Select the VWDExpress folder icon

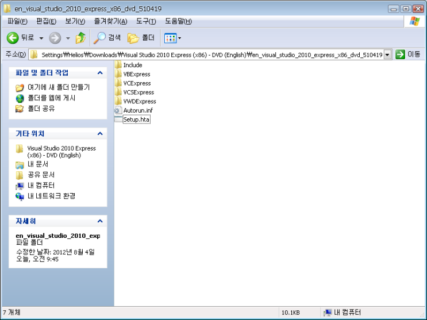point(118,101)
